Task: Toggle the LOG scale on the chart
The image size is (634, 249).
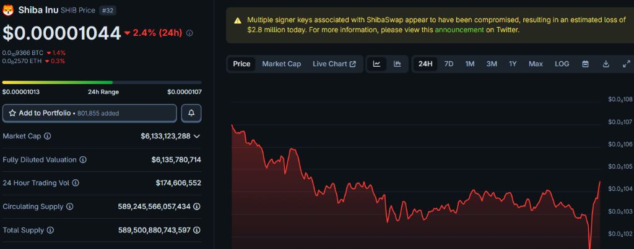Action: 562,64
